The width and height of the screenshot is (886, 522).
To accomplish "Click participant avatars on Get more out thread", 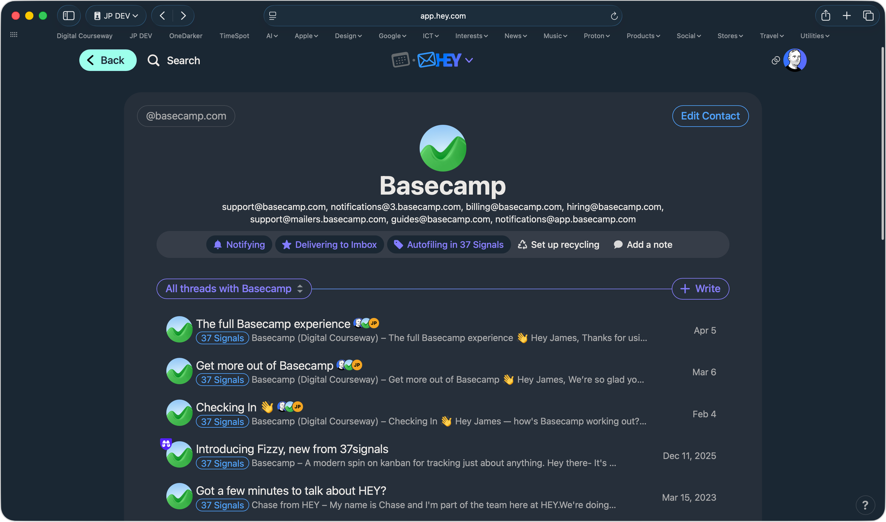I will [350, 365].
